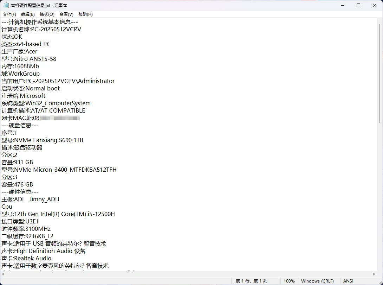Click the 100% zoom indicator in status bar
Viewport: 383px width, 285px height.
(x=289, y=281)
